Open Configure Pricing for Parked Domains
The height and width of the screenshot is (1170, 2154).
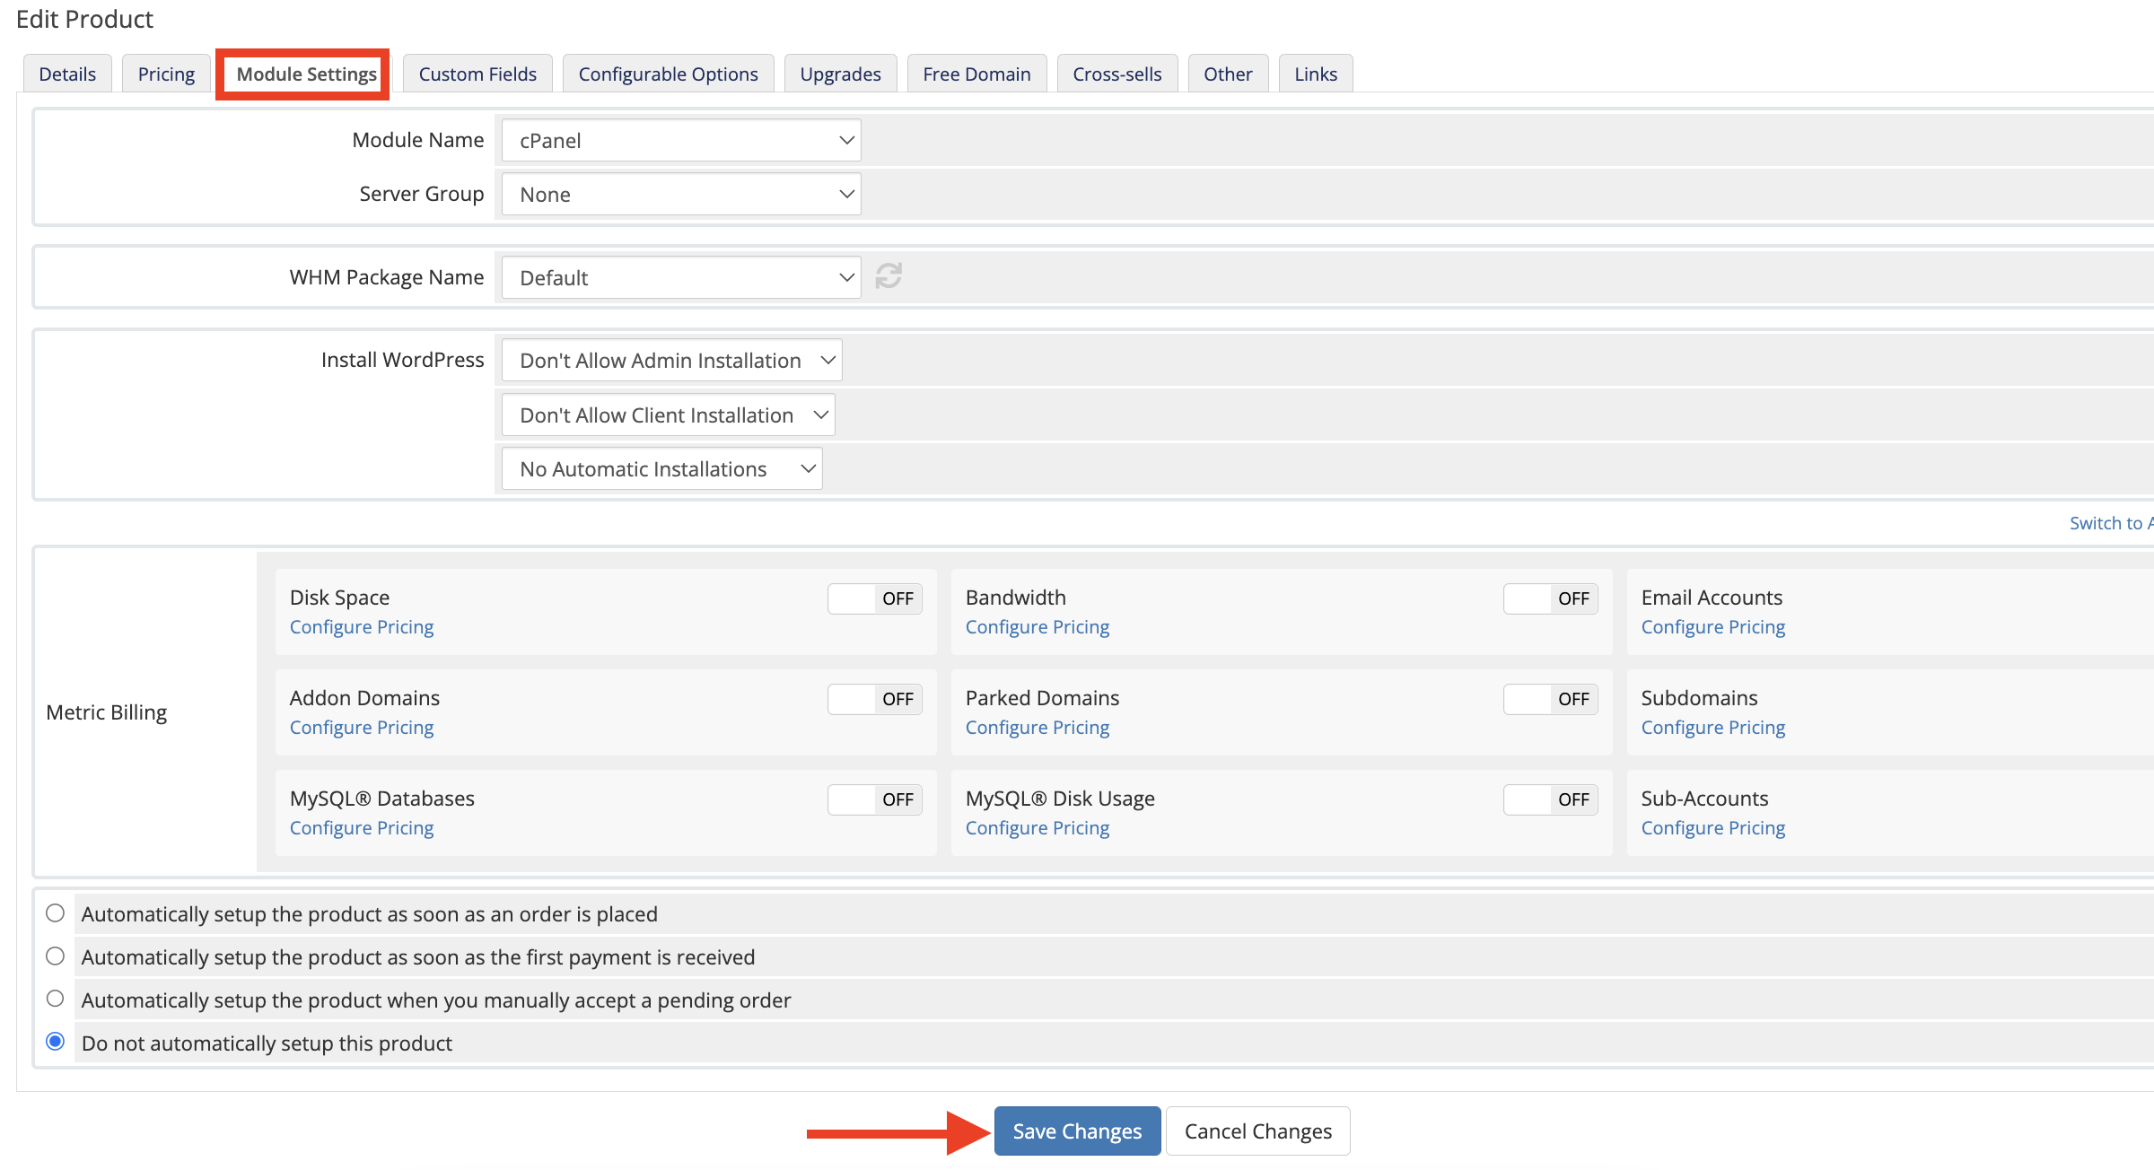click(1038, 728)
